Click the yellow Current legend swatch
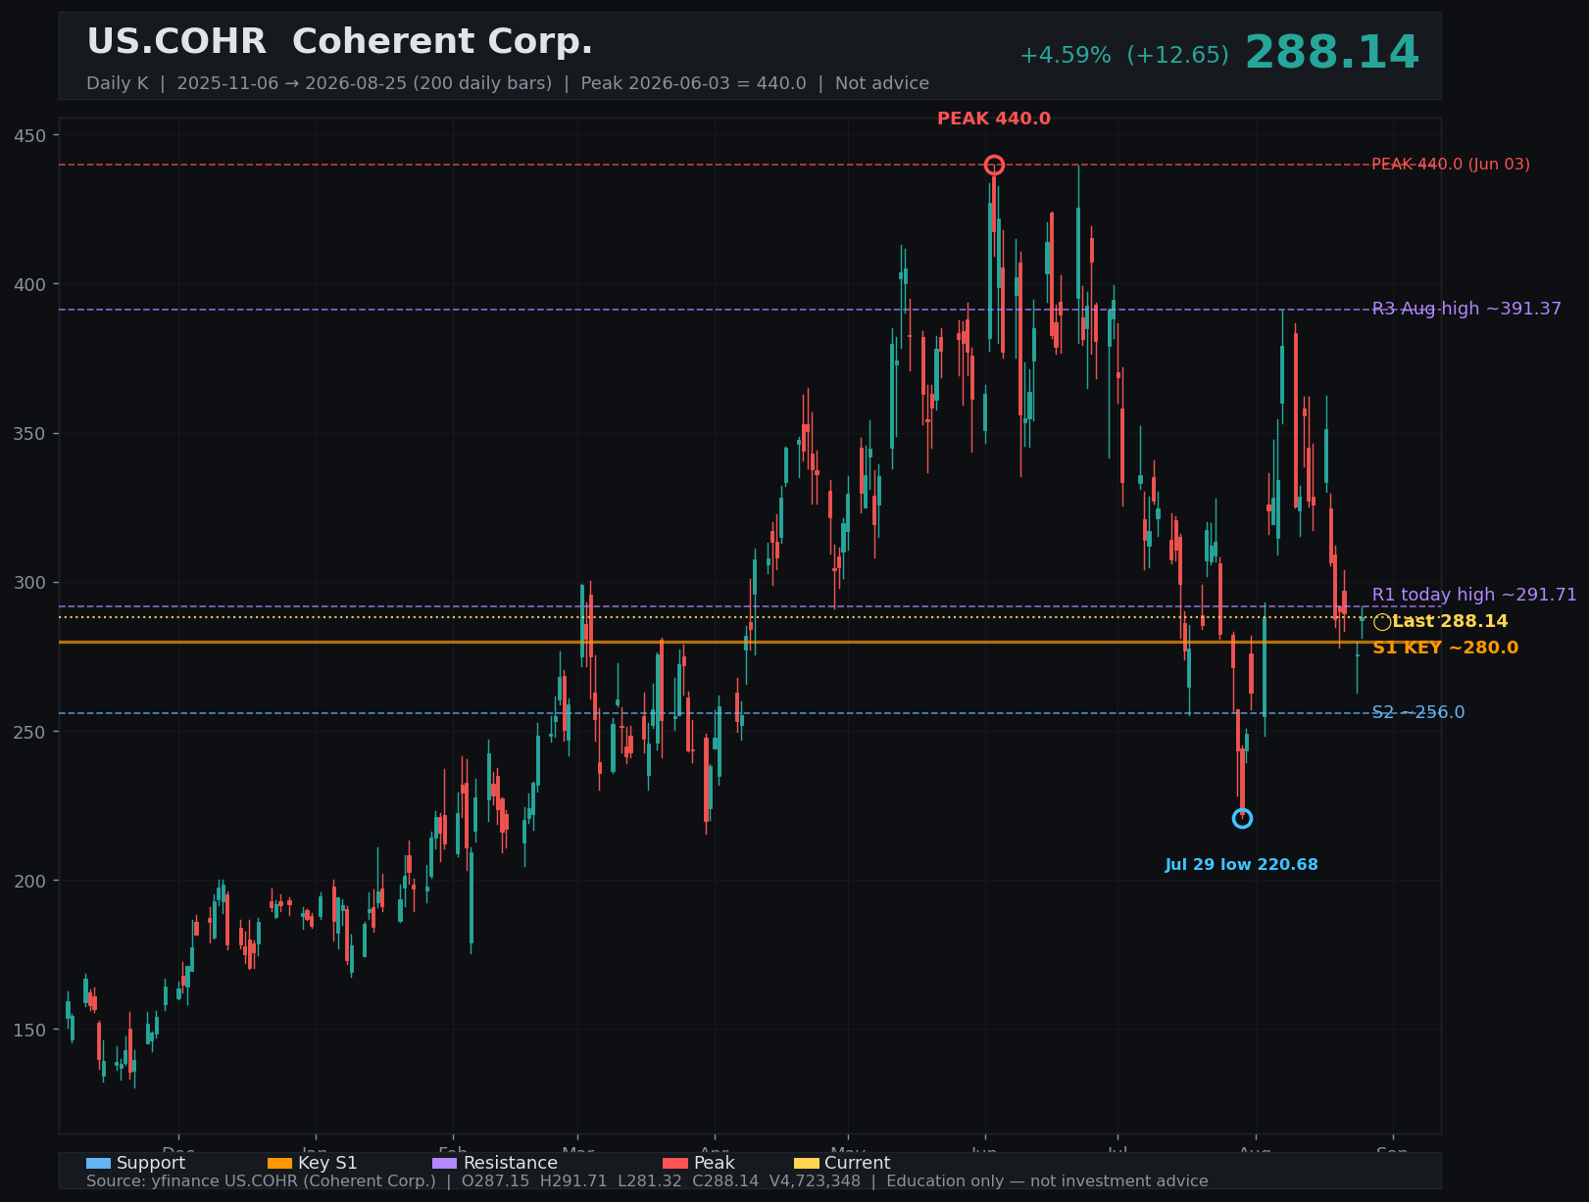 [807, 1163]
